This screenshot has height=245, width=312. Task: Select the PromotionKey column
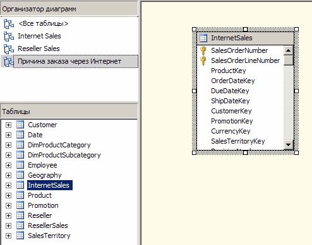coord(232,121)
